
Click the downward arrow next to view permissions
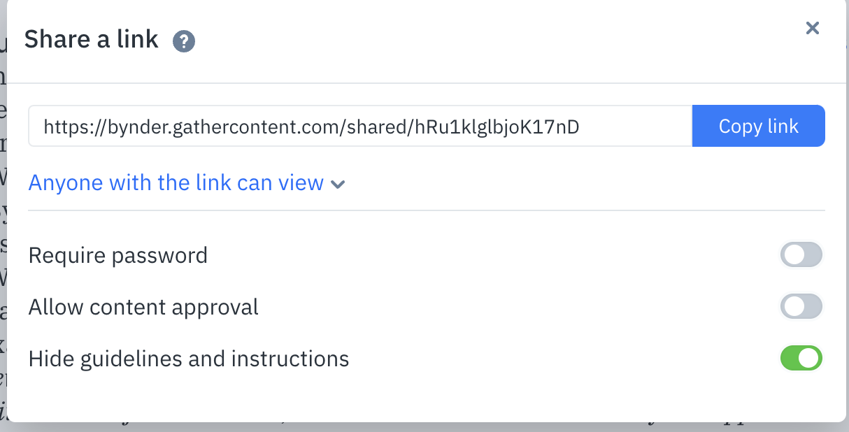tap(338, 184)
